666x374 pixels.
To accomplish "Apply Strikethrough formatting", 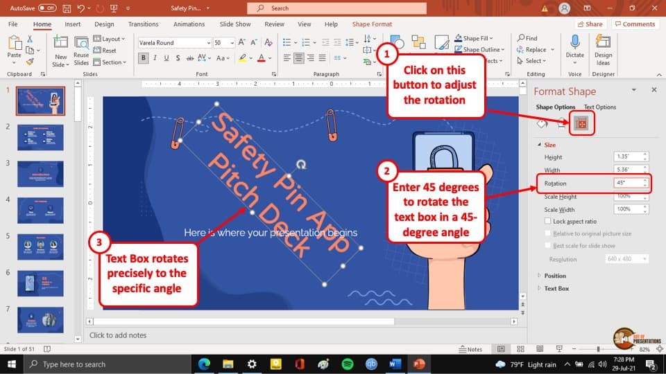I will pos(190,58).
